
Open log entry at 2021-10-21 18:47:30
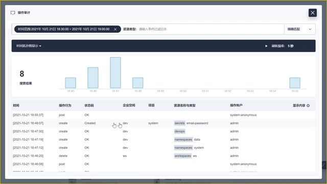pos(163,131)
